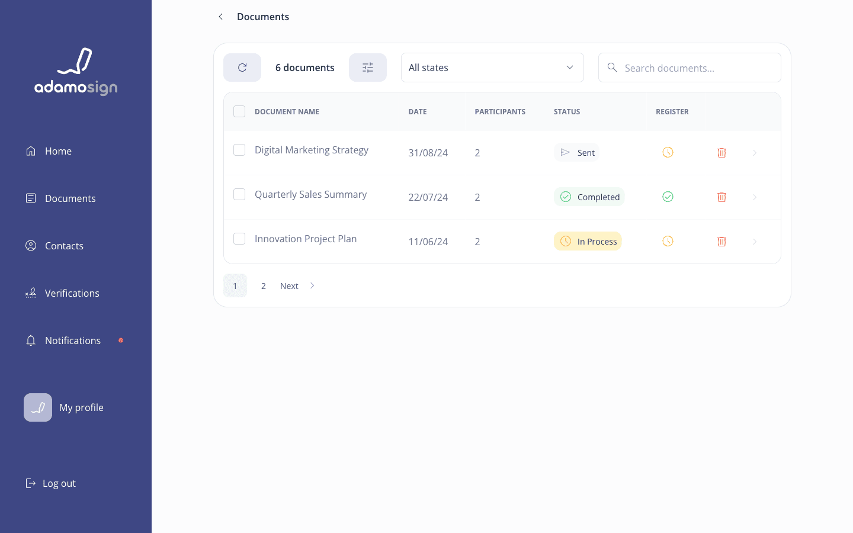Click the next page chevron arrow
Viewport: 853px width, 533px height.
tap(312, 285)
